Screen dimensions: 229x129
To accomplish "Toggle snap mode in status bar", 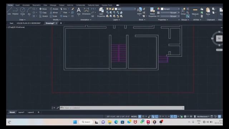I will click(143, 116).
